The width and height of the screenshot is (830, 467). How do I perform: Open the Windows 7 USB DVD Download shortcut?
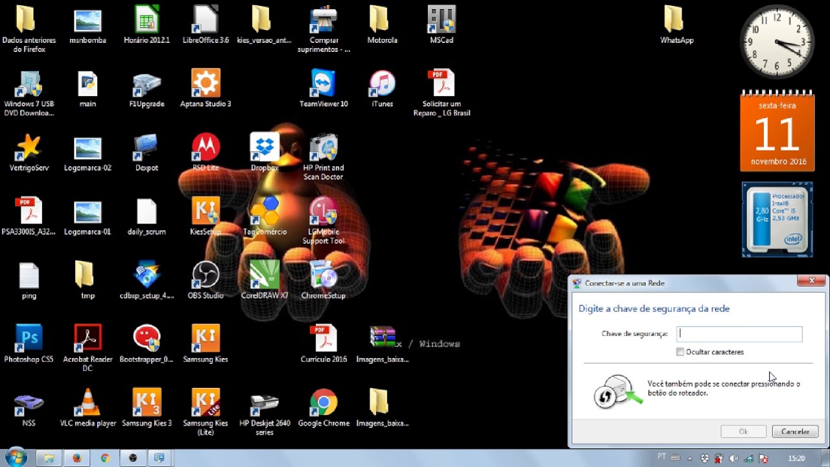coord(29,93)
